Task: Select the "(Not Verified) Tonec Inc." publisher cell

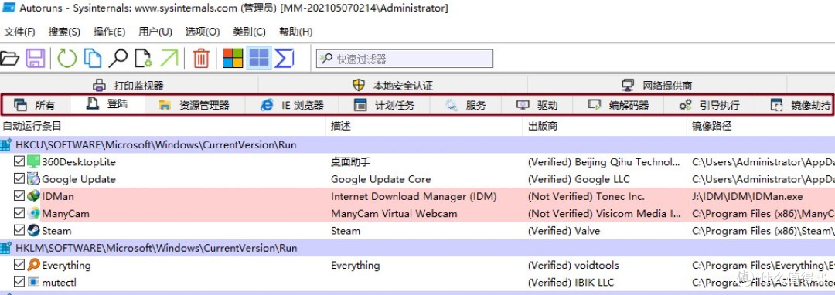Action: tap(586, 196)
